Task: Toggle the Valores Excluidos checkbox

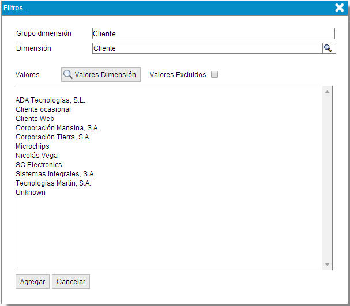Action: point(214,74)
